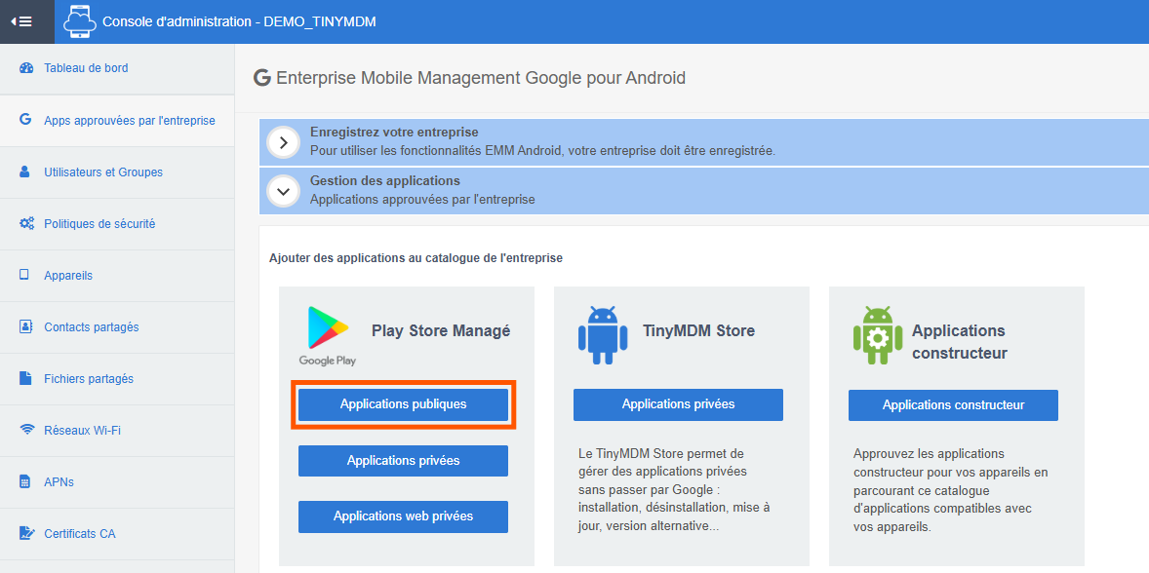
Task: Click the Certificats CA signature icon
Action: coord(26,533)
